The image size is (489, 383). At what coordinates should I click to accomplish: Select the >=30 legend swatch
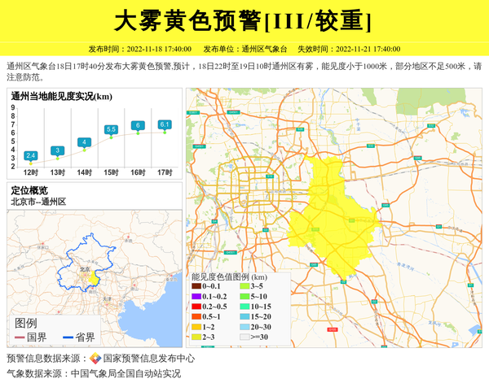(244, 337)
